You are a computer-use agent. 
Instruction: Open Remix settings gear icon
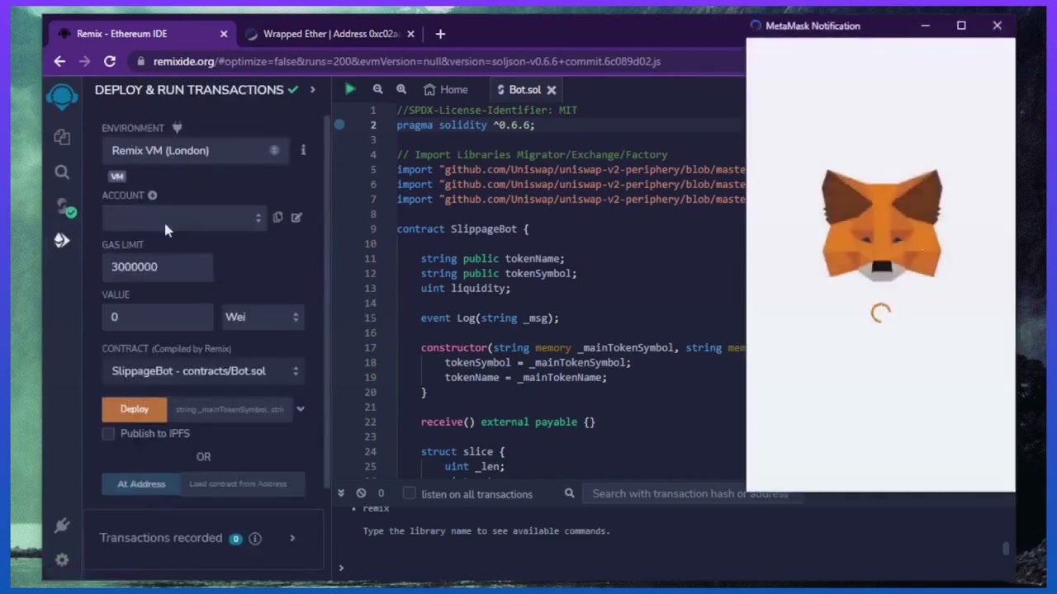(62, 559)
